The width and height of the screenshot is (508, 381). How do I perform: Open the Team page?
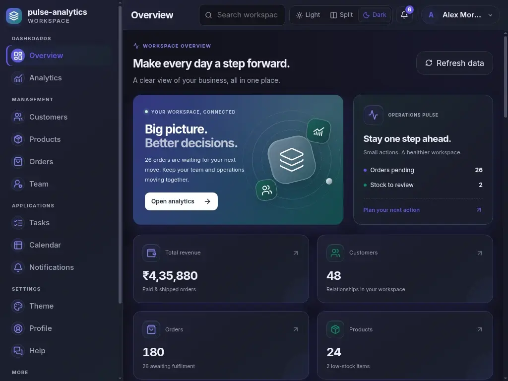point(39,184)
